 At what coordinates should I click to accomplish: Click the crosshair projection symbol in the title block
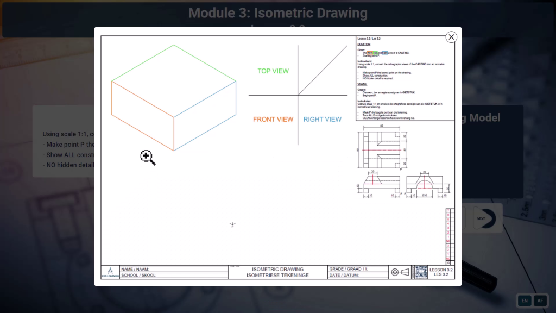tap(395, 272)
